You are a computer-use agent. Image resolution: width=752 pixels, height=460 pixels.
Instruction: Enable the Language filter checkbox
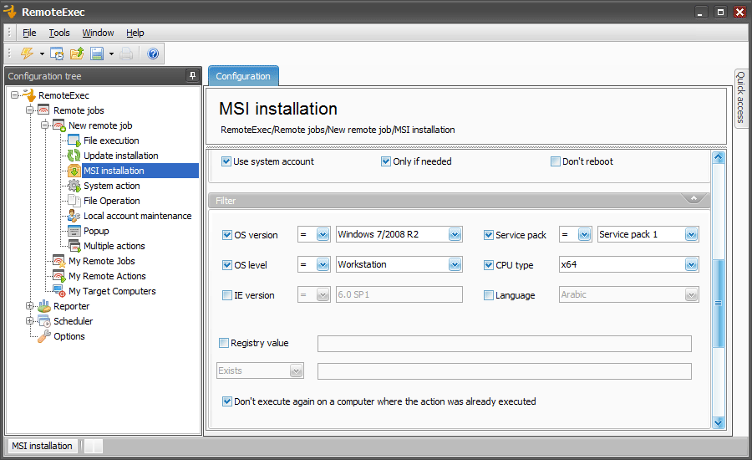click(489, 295)
